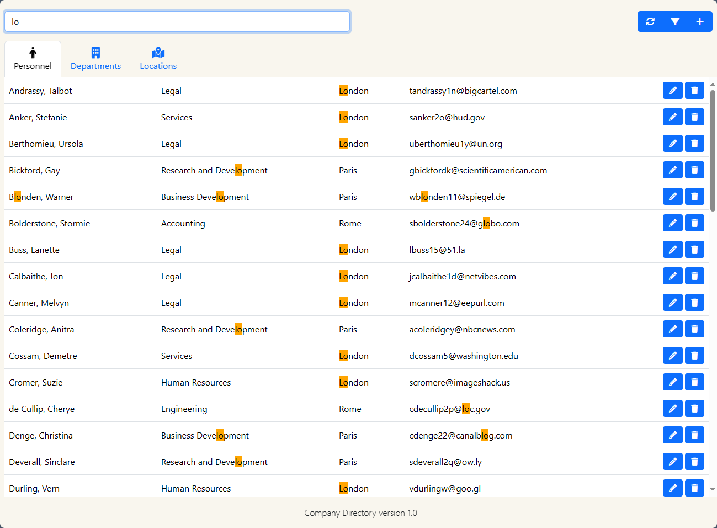The image size is (717, 528).
Task: Click the search field containing 'lo'
Action: tap(177, 22)
